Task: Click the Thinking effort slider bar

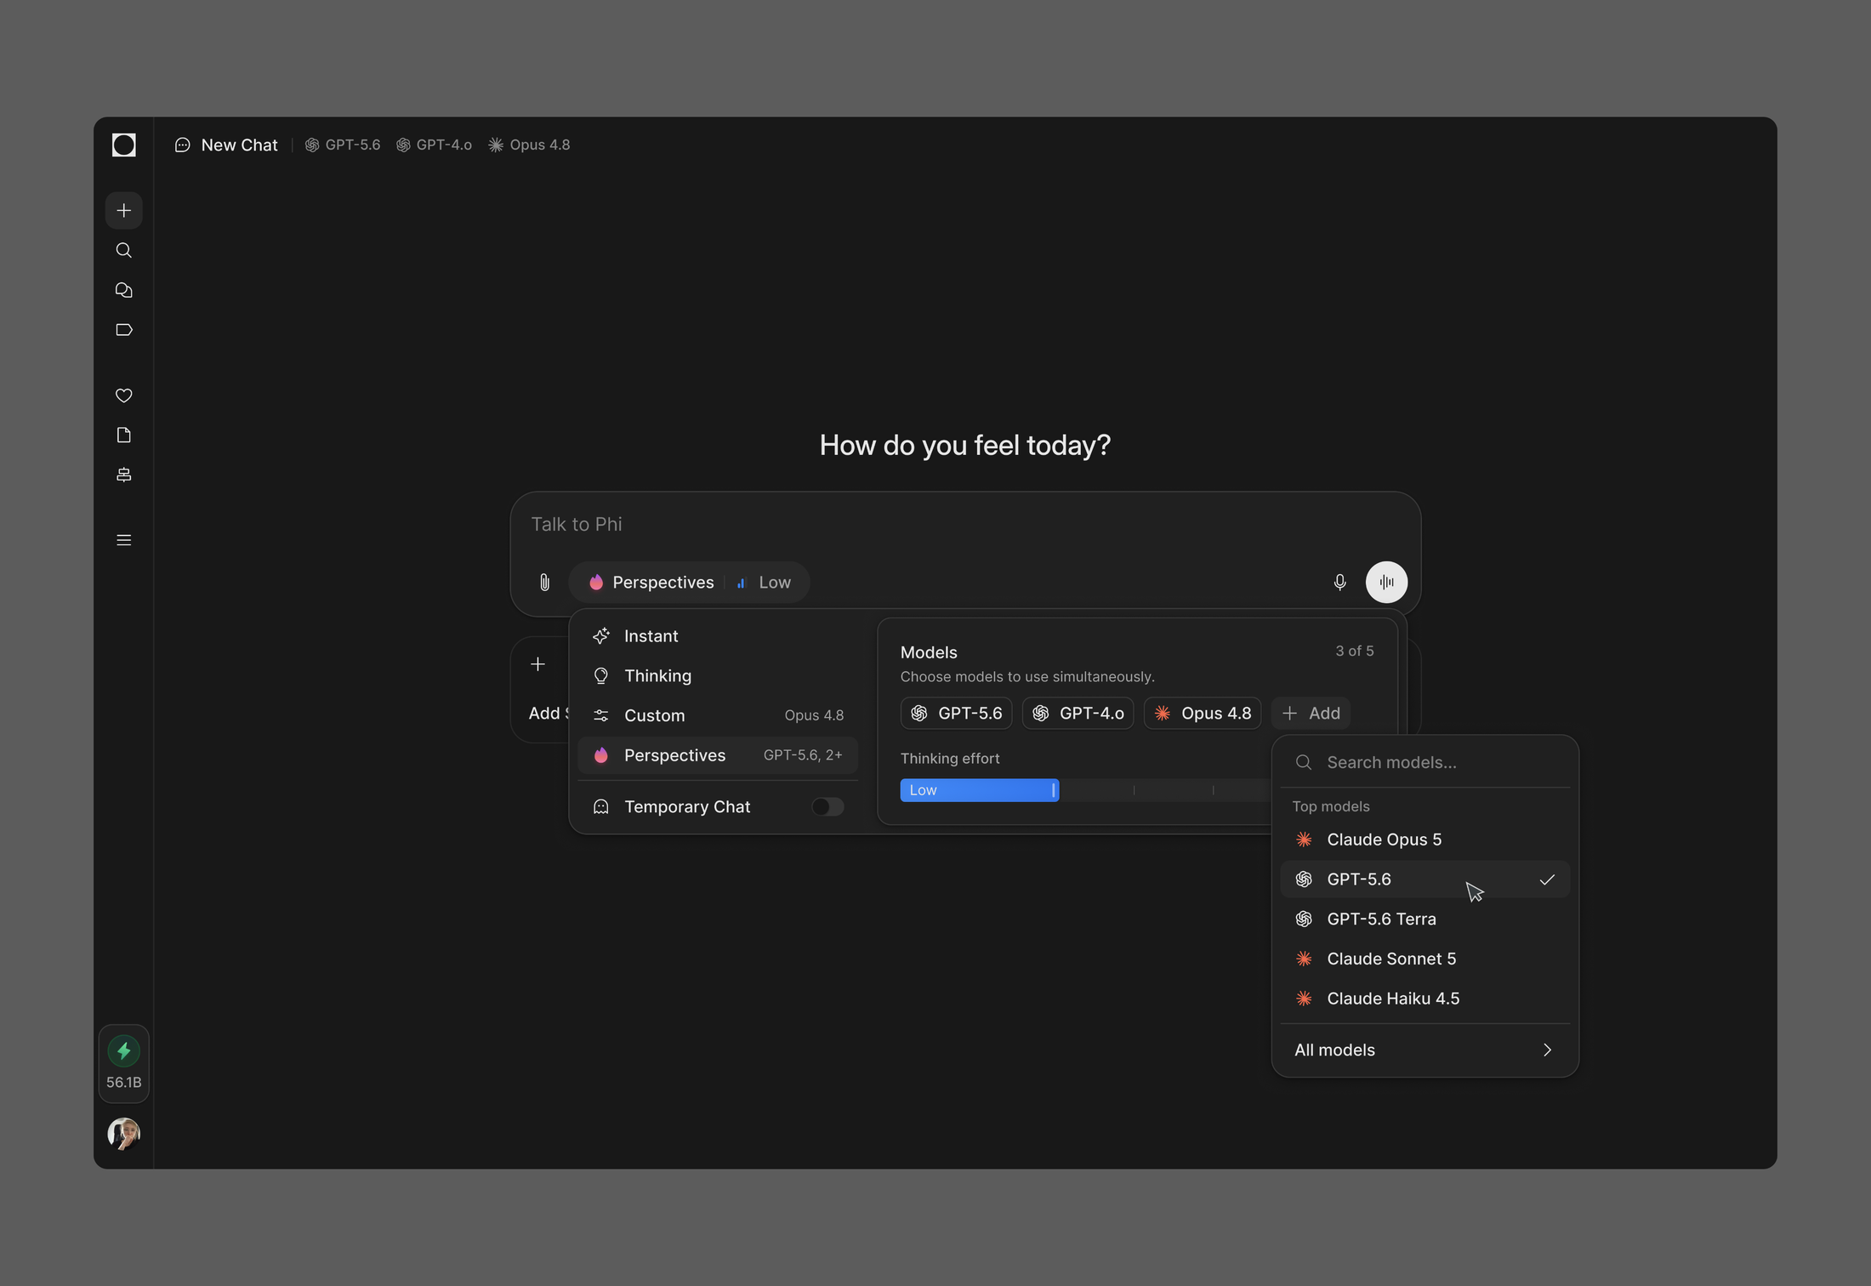Action: (1085, 790)
